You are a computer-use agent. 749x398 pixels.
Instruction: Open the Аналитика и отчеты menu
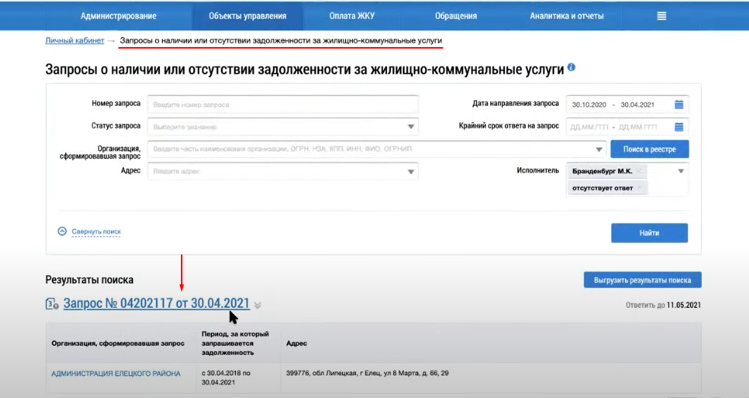(567, 16)
